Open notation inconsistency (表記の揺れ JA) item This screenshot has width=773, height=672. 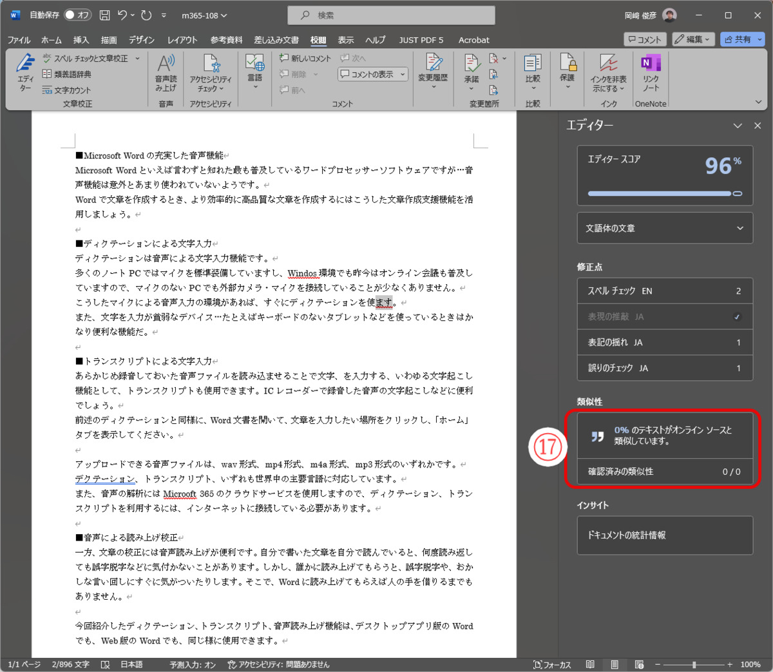point(665,343)
